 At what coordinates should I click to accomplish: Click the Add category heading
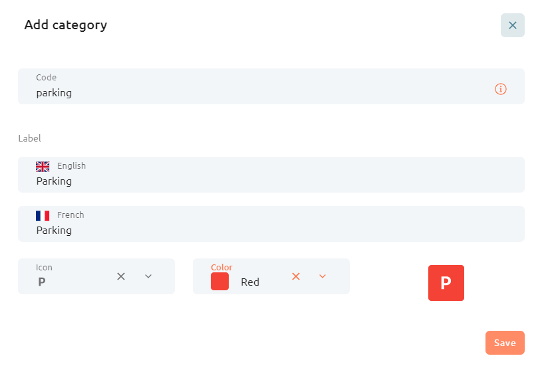[65, 25]
